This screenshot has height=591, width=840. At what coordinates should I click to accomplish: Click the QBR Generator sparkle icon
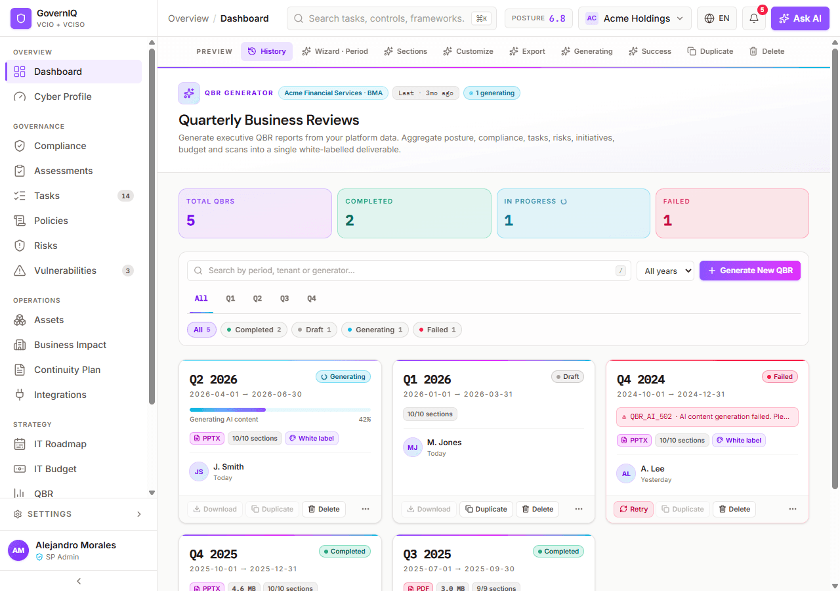coord(189,93)
